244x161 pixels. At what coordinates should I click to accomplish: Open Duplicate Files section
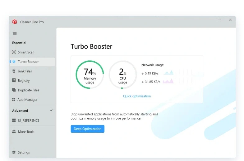tap(32, 90)
